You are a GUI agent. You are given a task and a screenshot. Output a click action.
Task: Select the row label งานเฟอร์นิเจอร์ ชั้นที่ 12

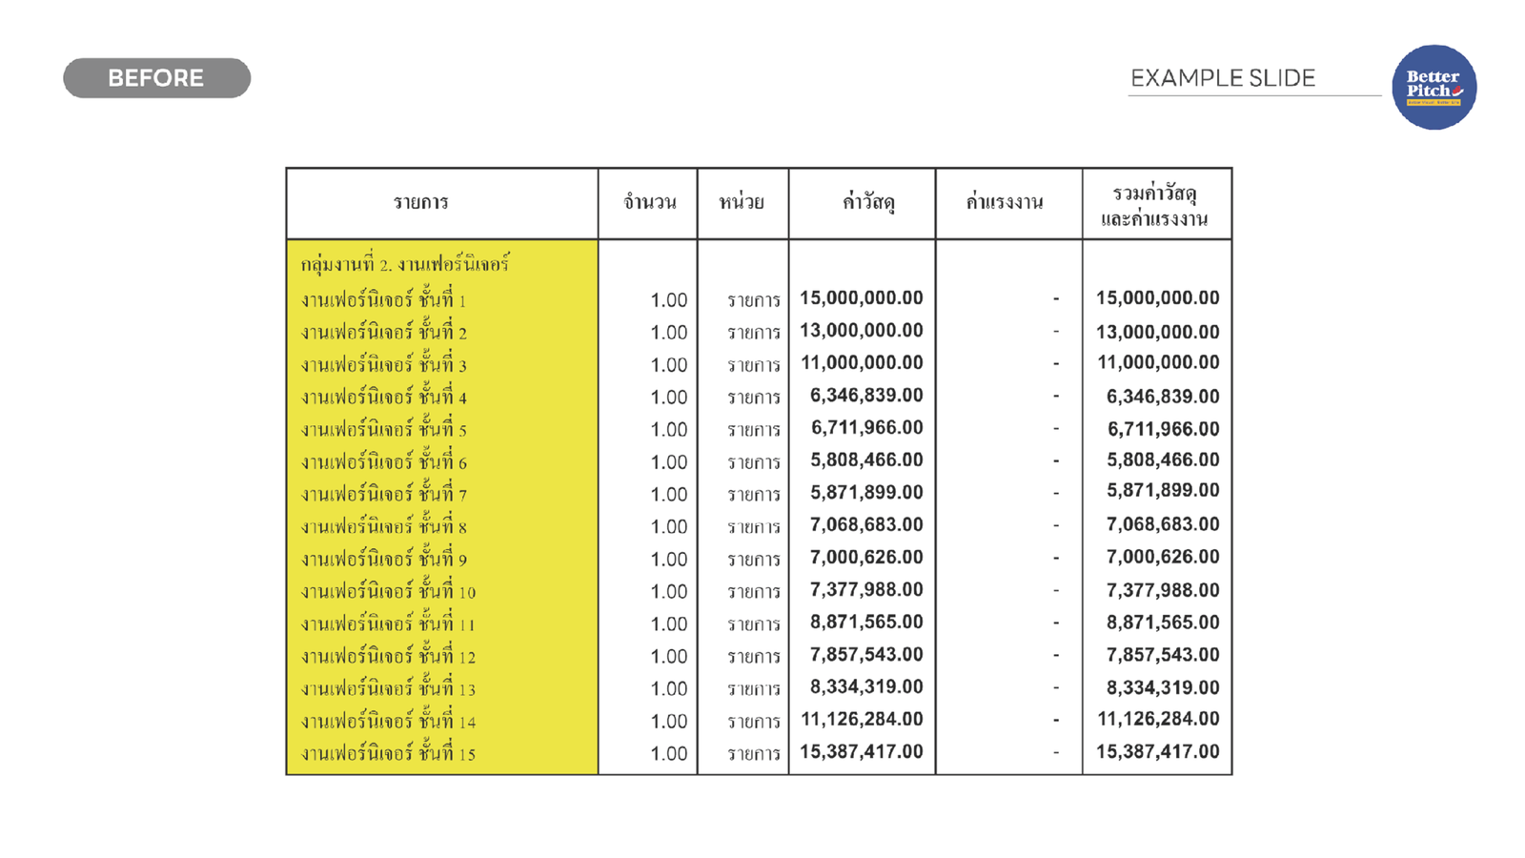388,656
